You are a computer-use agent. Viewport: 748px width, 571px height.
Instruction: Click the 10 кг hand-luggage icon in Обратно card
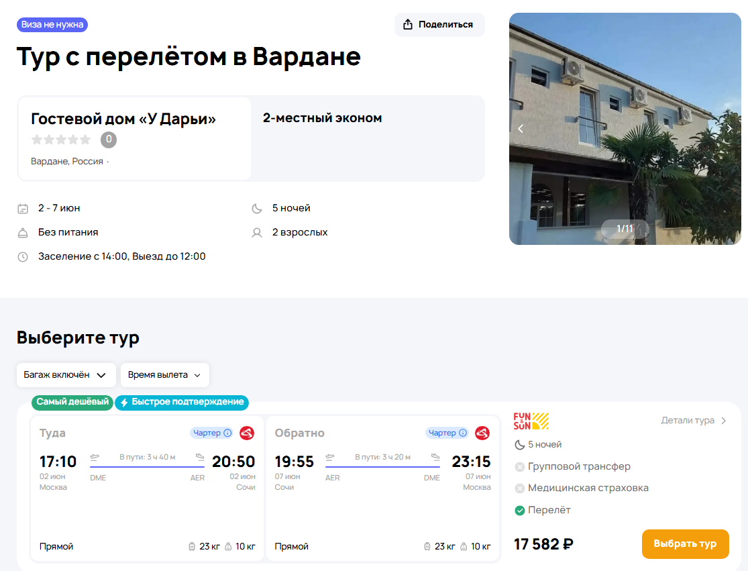[463, 546]
